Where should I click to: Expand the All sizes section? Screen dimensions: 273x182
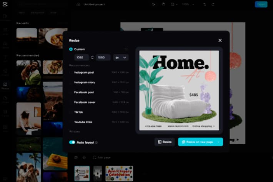point(75,132)
